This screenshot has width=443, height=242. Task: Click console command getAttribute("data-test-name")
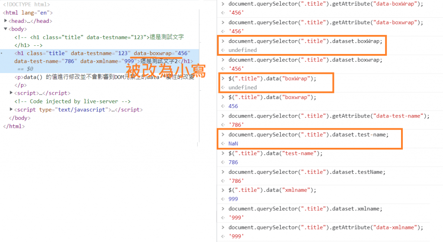329,116
